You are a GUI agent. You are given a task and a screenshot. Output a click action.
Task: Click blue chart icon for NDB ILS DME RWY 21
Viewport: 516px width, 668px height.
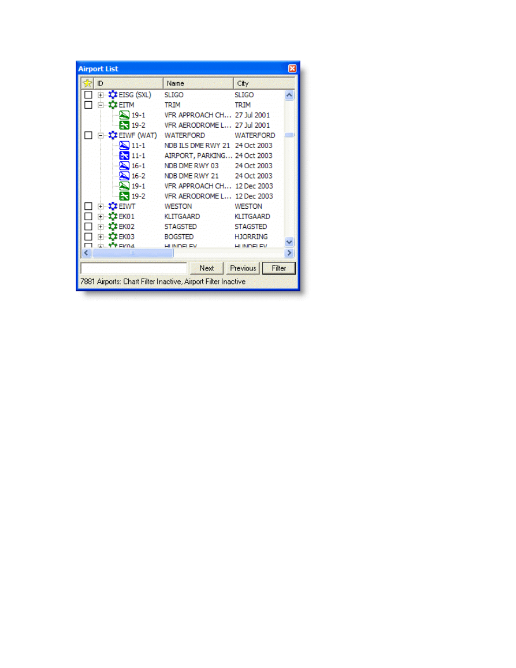[124, 145]
